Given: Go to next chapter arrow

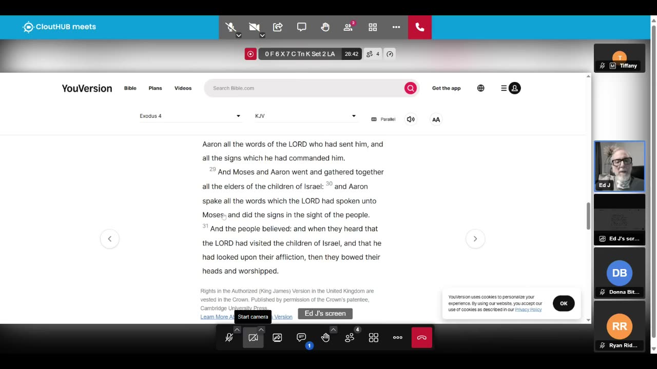Looking at the screenshot, I should click(475, 239).
